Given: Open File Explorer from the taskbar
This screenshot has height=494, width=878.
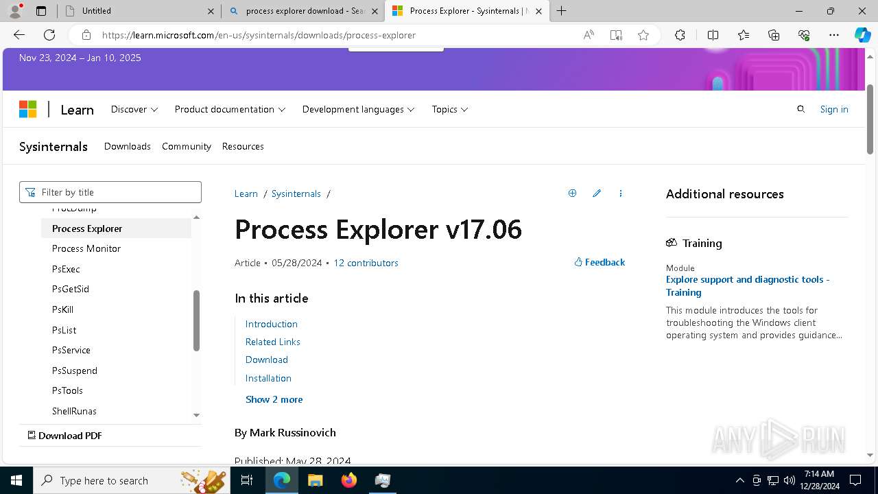Looking at the screenshot, I should coord(316,480).
